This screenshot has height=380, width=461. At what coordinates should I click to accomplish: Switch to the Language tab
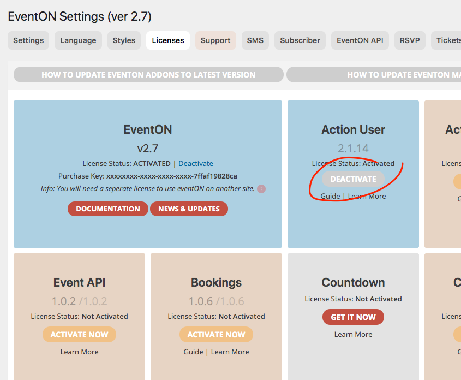pos(78,40)
